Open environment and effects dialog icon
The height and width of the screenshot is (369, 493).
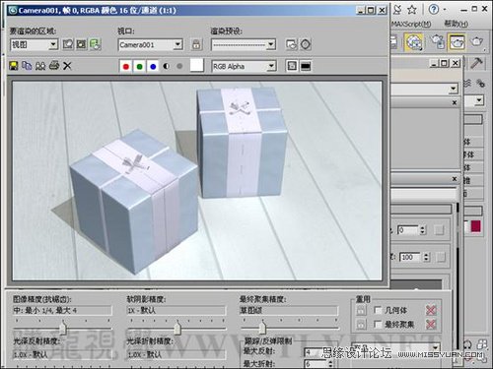pyautogui.click(x=306, y=44)
